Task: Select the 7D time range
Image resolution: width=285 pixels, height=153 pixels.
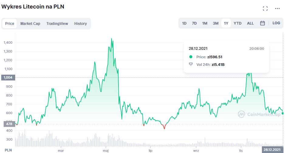Action: pos(194,23)
